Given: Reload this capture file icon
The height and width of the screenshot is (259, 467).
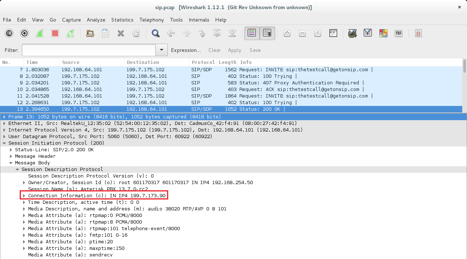Looking at the screenshot, I should click(136, 33).
